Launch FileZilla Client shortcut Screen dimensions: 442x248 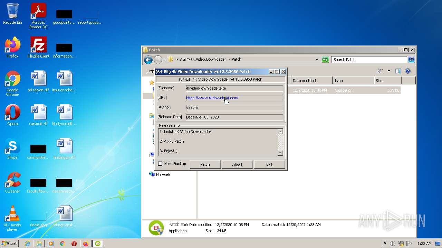pos(38,48)
